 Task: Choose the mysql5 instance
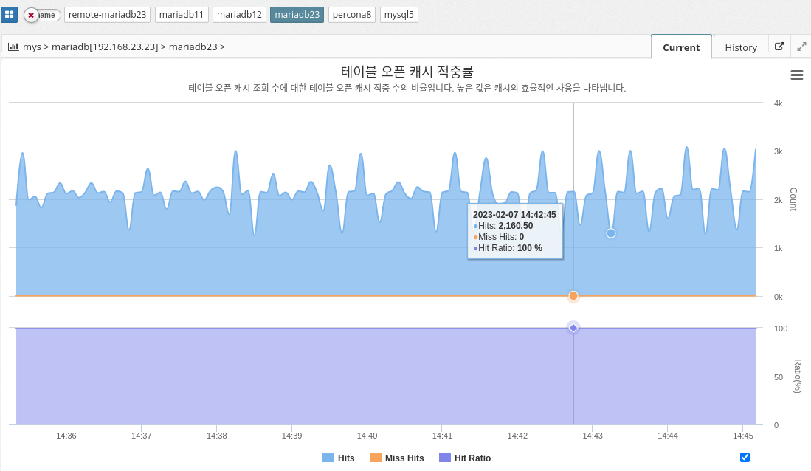tap(399, 15)
